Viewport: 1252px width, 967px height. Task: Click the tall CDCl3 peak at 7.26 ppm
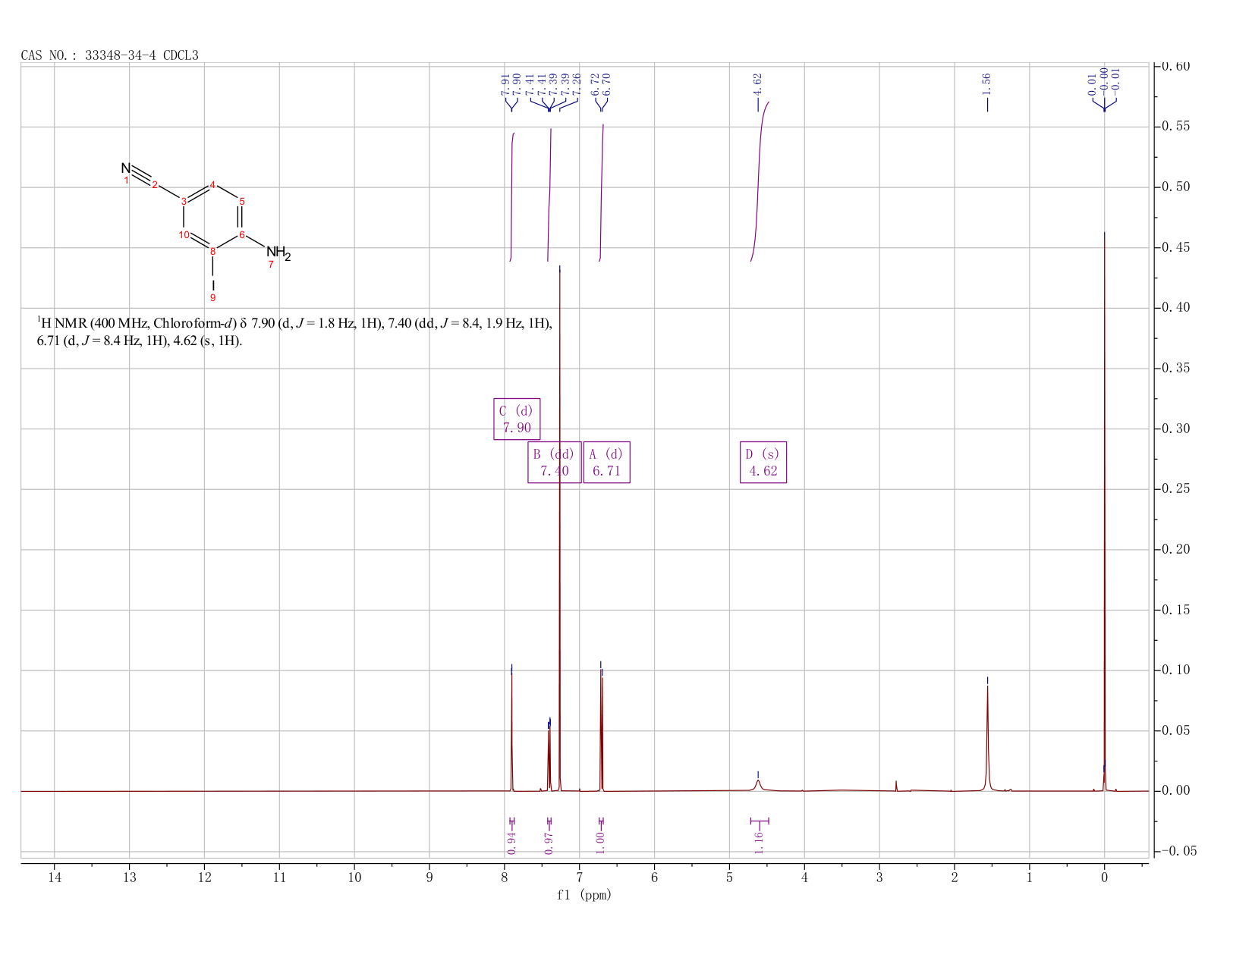(559, 531)
